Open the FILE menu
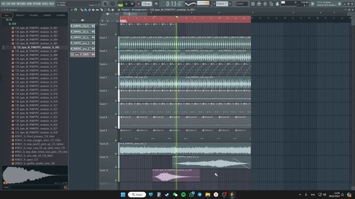This screenshot has height=199, width=355. coord(3,4)
